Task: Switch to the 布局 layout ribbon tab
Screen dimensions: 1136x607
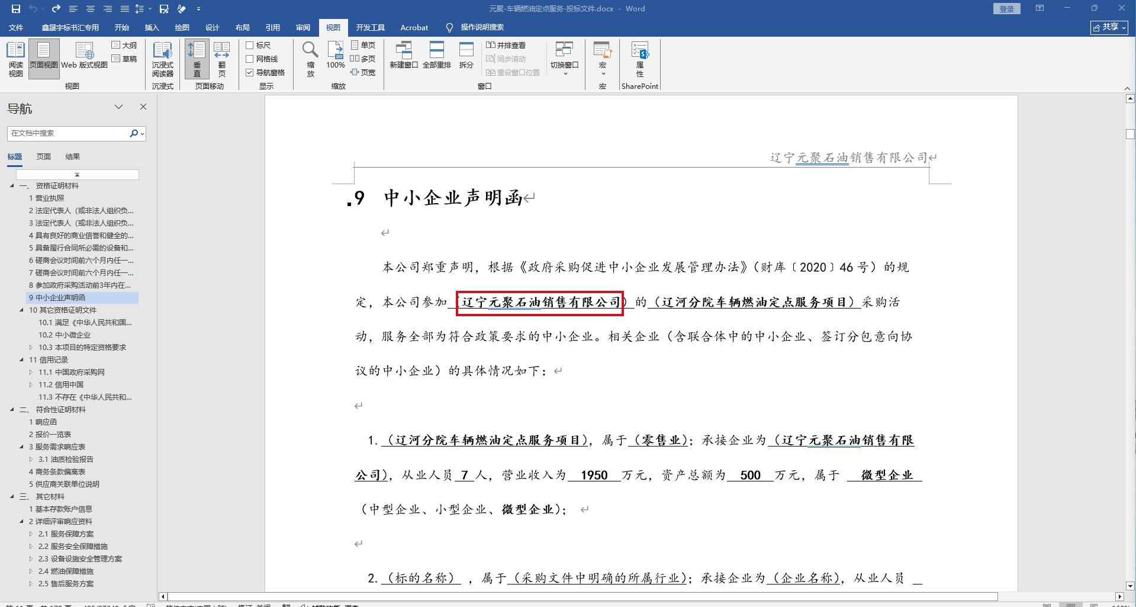Action: click(243, 27)
